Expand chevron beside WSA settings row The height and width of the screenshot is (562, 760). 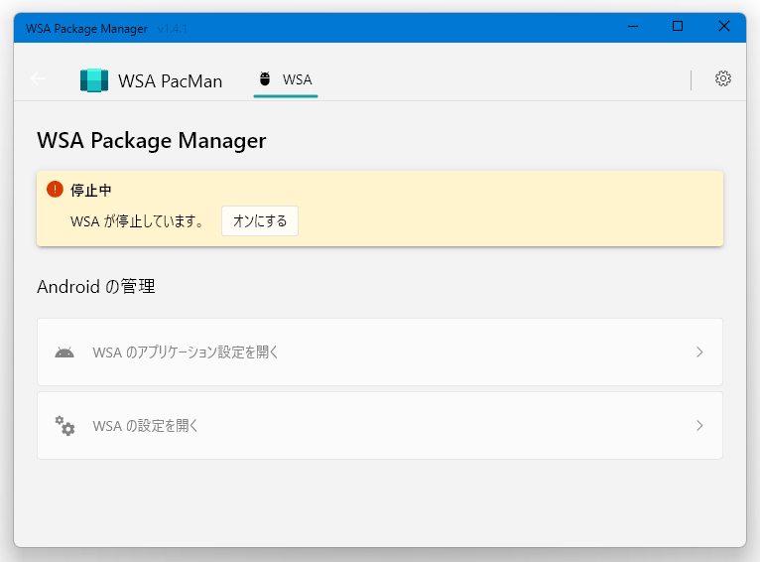(x=699, y=426)
